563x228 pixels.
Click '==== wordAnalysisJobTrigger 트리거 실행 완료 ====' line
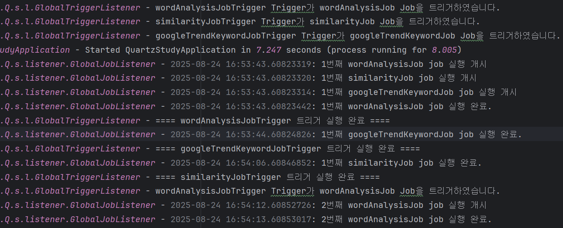click(273, 120)
